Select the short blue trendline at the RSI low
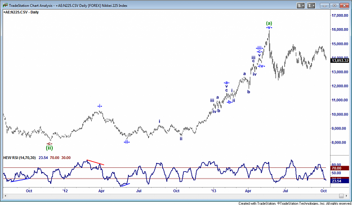 (x=125, y=185)
